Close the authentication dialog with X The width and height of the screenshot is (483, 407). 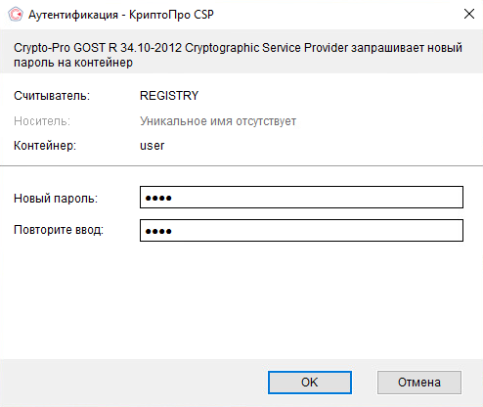pos(469,14)
